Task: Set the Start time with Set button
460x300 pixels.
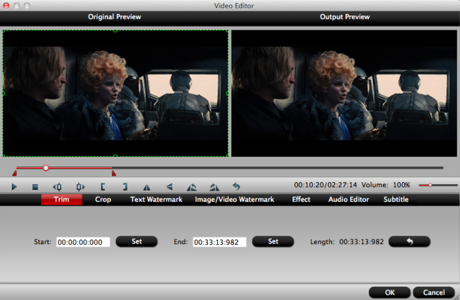Action: [137, 241]
